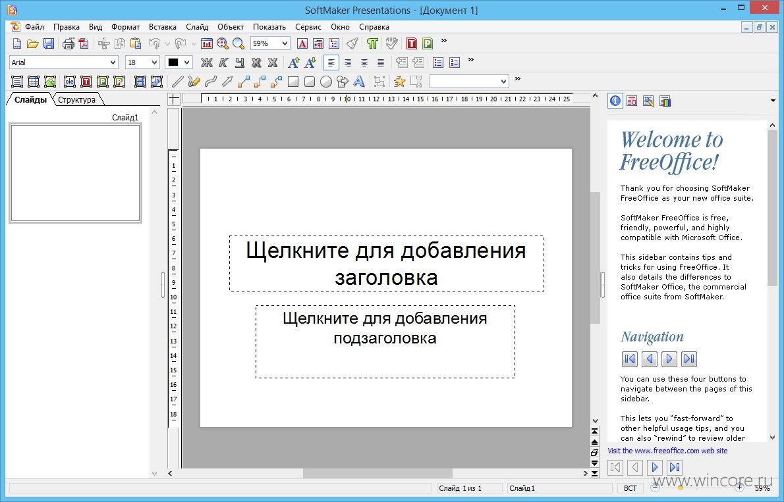Enable justified text alignment
The image size is (784, 502).
[x=381, y=63]
